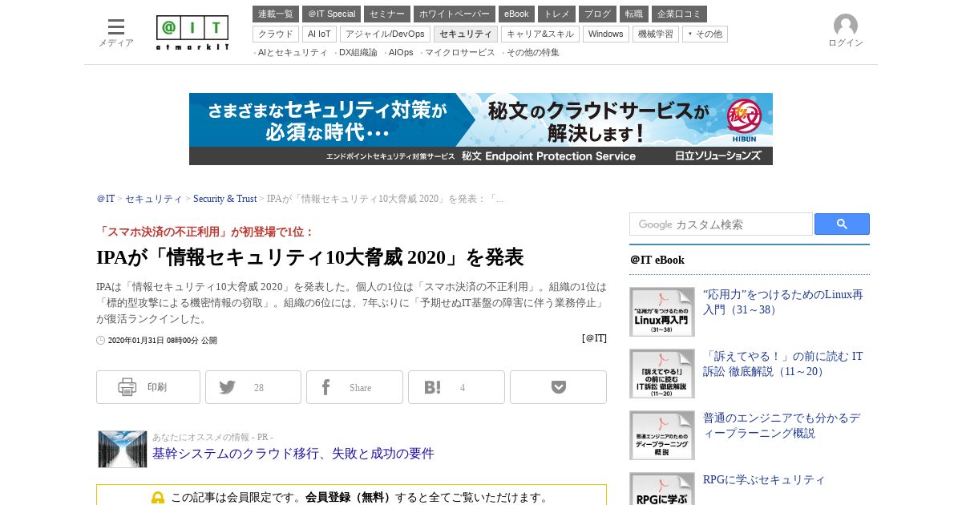Open the 連載一覧 tab
Image resolution: width=962 pixels, height=505 pixels.
(276, 14)
